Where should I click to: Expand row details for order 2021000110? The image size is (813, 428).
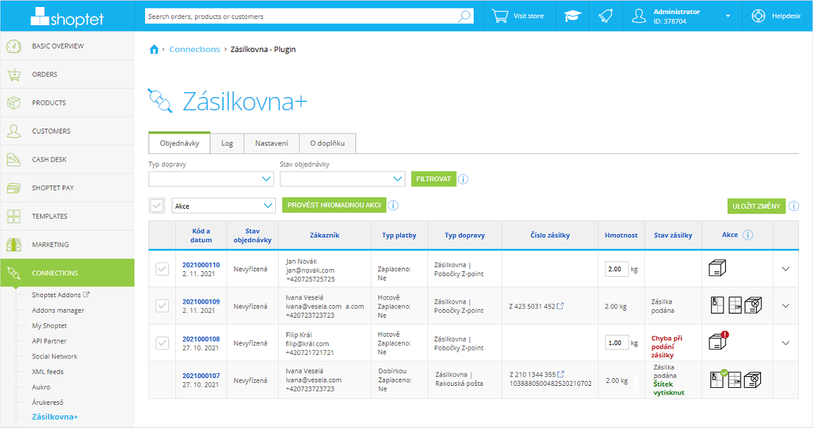[786, 269]
